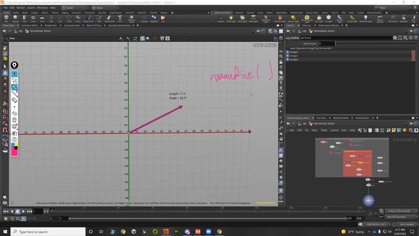Select the Grid shelf tool

[42, 18]
